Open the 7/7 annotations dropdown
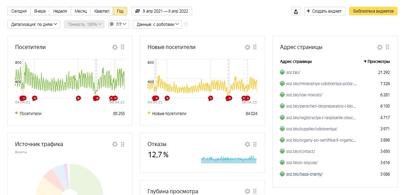406x195 pixels. click(x=119, y=25)
